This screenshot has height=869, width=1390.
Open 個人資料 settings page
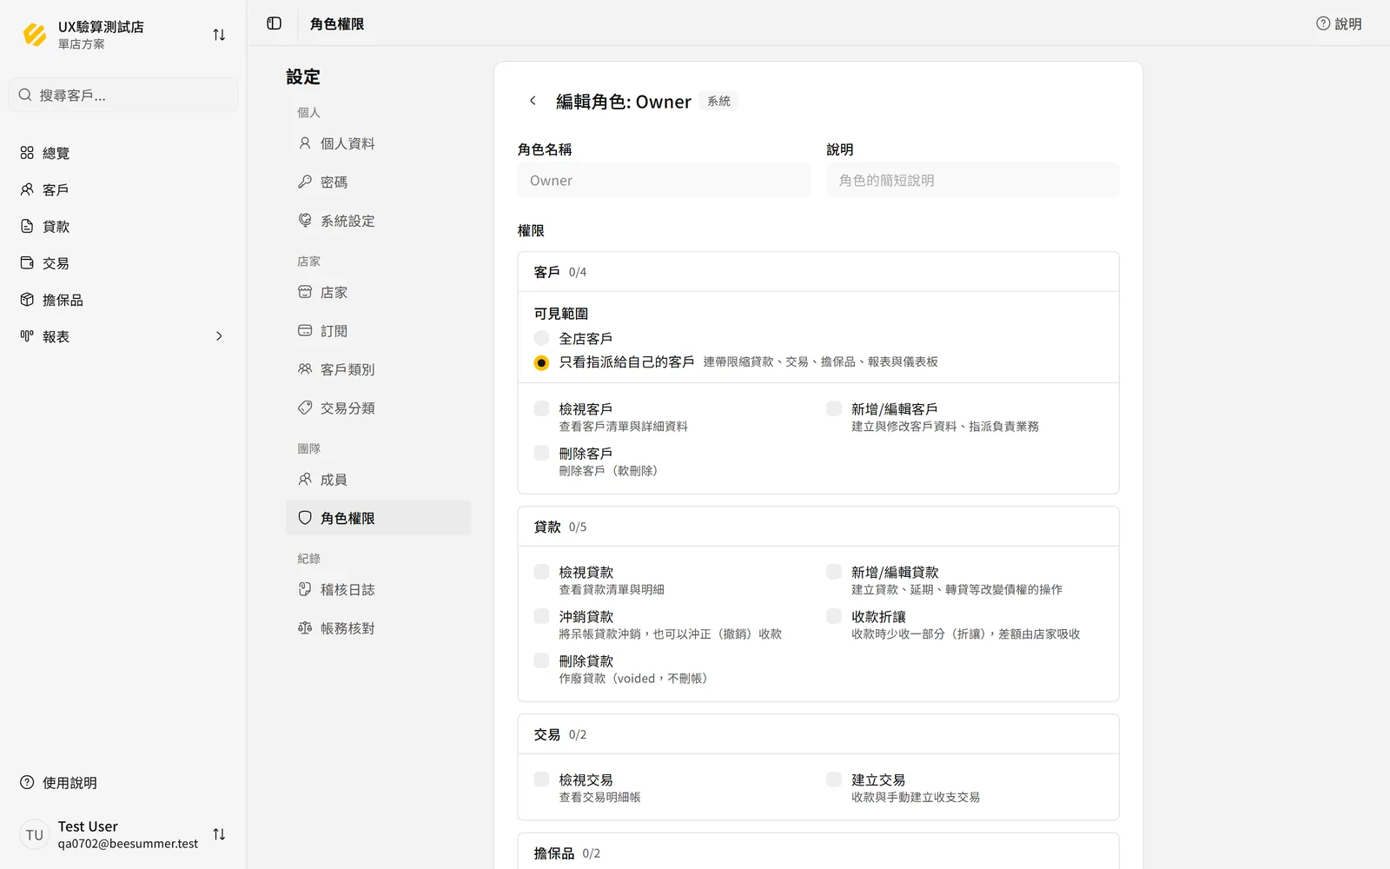[x=379, y=143]
